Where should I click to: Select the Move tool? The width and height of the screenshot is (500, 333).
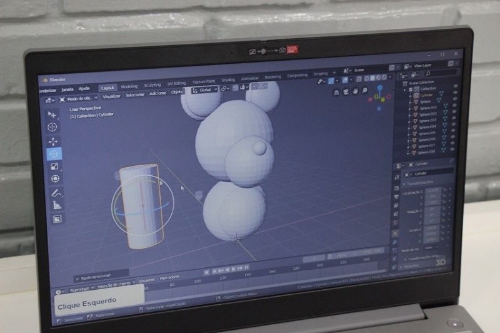click(x=53, y=141)
